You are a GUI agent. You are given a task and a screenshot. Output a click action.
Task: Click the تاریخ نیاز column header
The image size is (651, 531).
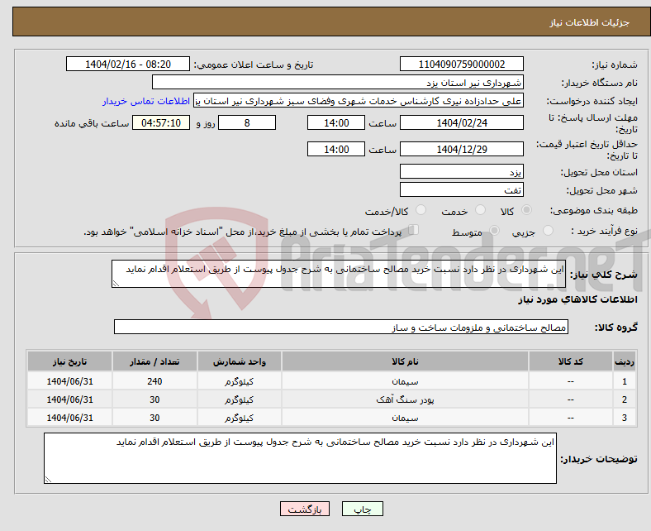point(69,361)
